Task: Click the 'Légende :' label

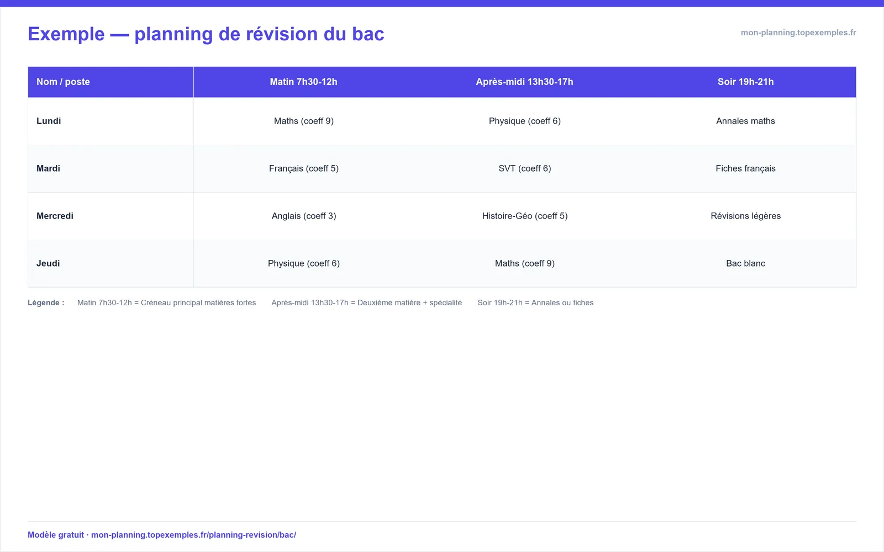Action: coord(46,302)
